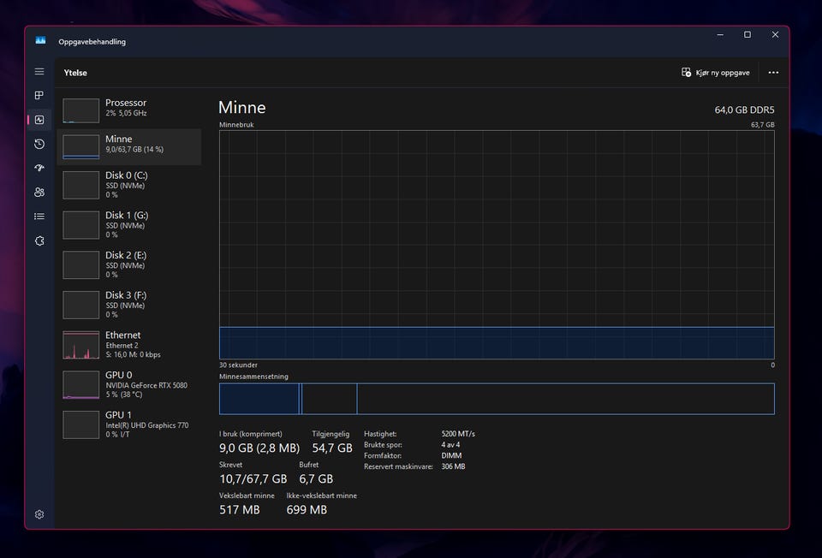Click the Formfaktor value DIMM
Image resolution: width=822 pixels, height=558 pixels.
pyautogui.click(x=451, y=456)
